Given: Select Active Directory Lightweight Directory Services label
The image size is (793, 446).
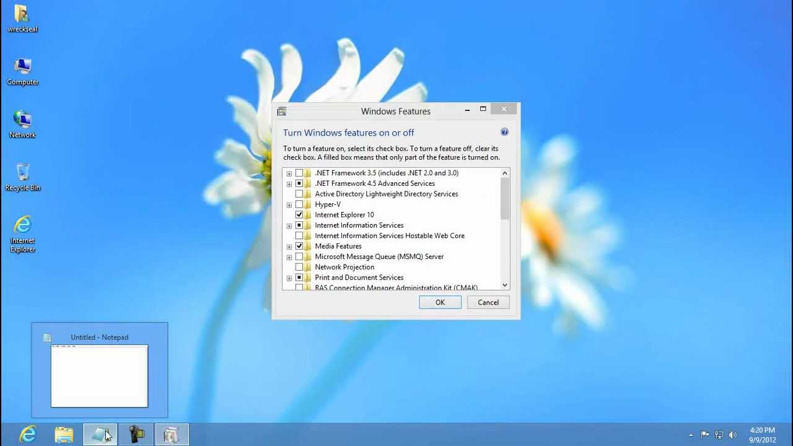Looking at the screenshot, I should (387, 194).
